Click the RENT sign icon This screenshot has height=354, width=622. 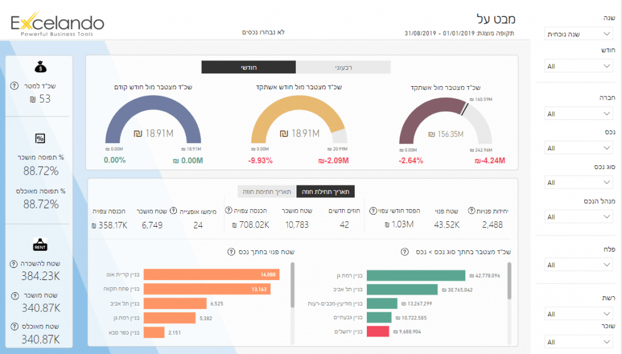pos(40,245)
